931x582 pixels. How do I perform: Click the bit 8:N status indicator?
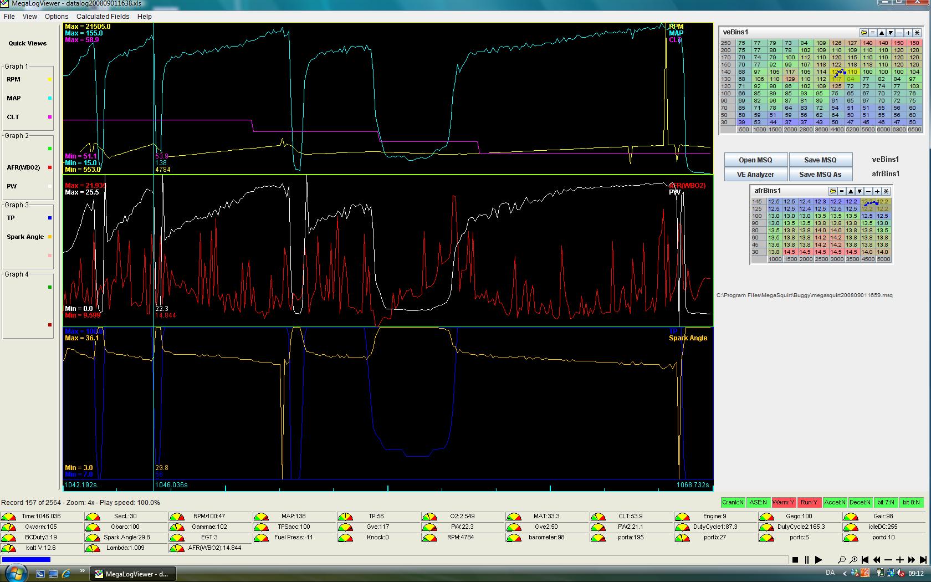pyautogui.click(x=911, y=502)
